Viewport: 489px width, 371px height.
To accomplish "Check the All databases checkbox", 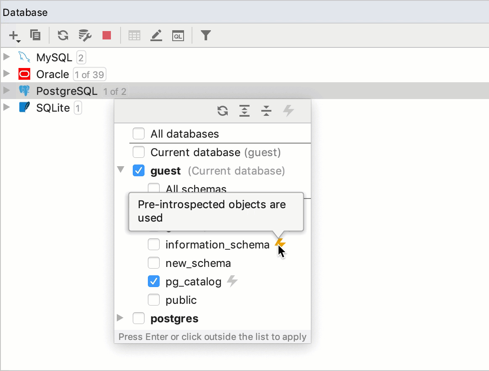I will coord(139,133).
